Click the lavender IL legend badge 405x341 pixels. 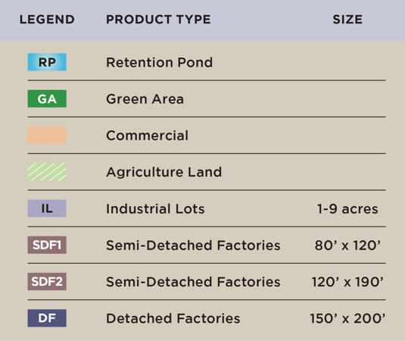(x=47, y=208)
